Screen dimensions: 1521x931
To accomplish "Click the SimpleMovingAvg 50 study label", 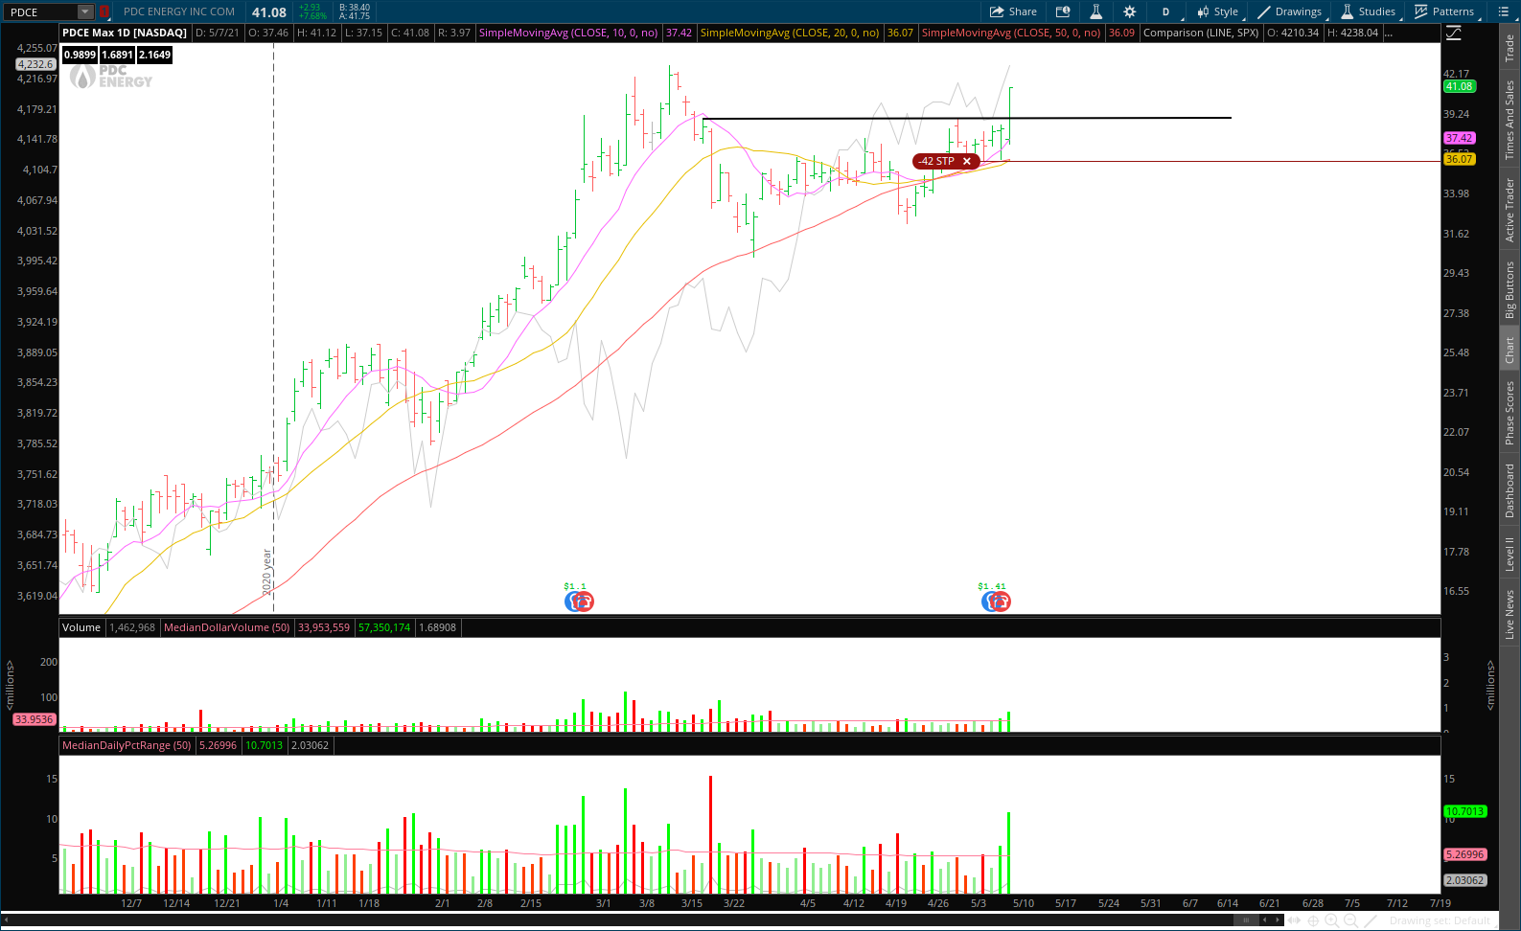I will pos(1011,33).
